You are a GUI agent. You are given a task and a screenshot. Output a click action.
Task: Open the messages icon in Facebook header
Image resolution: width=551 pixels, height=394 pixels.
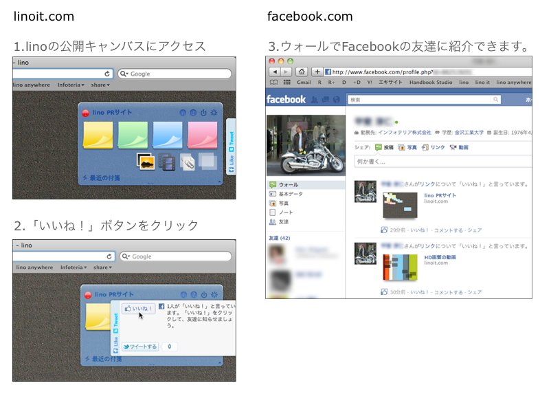tap(326, 100)
